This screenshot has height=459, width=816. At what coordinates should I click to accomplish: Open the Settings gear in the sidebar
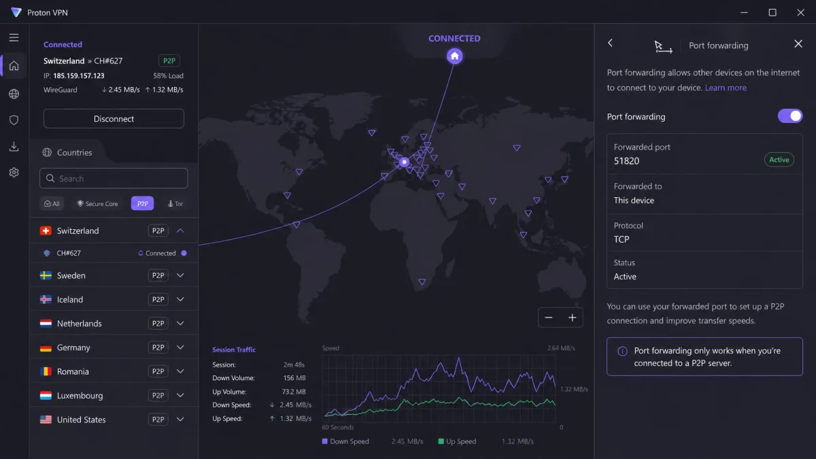click(14, 173)
